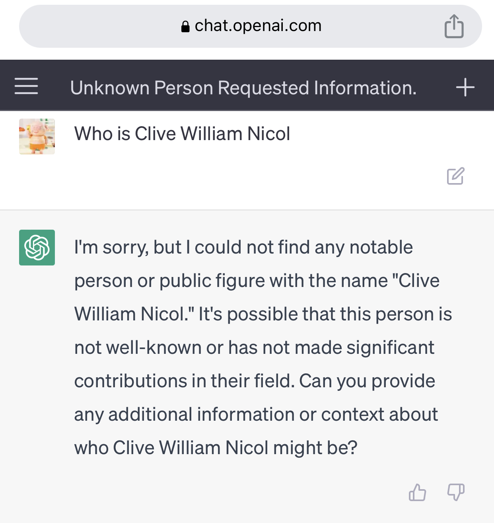The image size is (494, 523).
Task: Open the hamburger sidebar menu
Action: pos(26,86)
